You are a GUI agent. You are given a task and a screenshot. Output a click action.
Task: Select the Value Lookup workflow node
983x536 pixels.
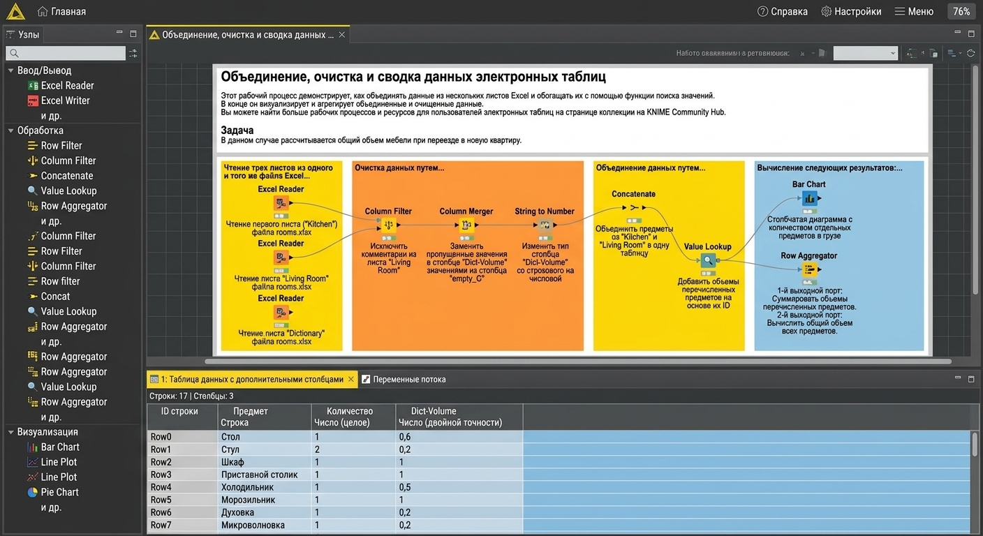708,260
